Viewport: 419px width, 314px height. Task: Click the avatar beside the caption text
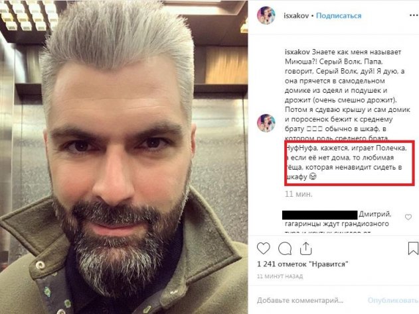pos(266,123)
